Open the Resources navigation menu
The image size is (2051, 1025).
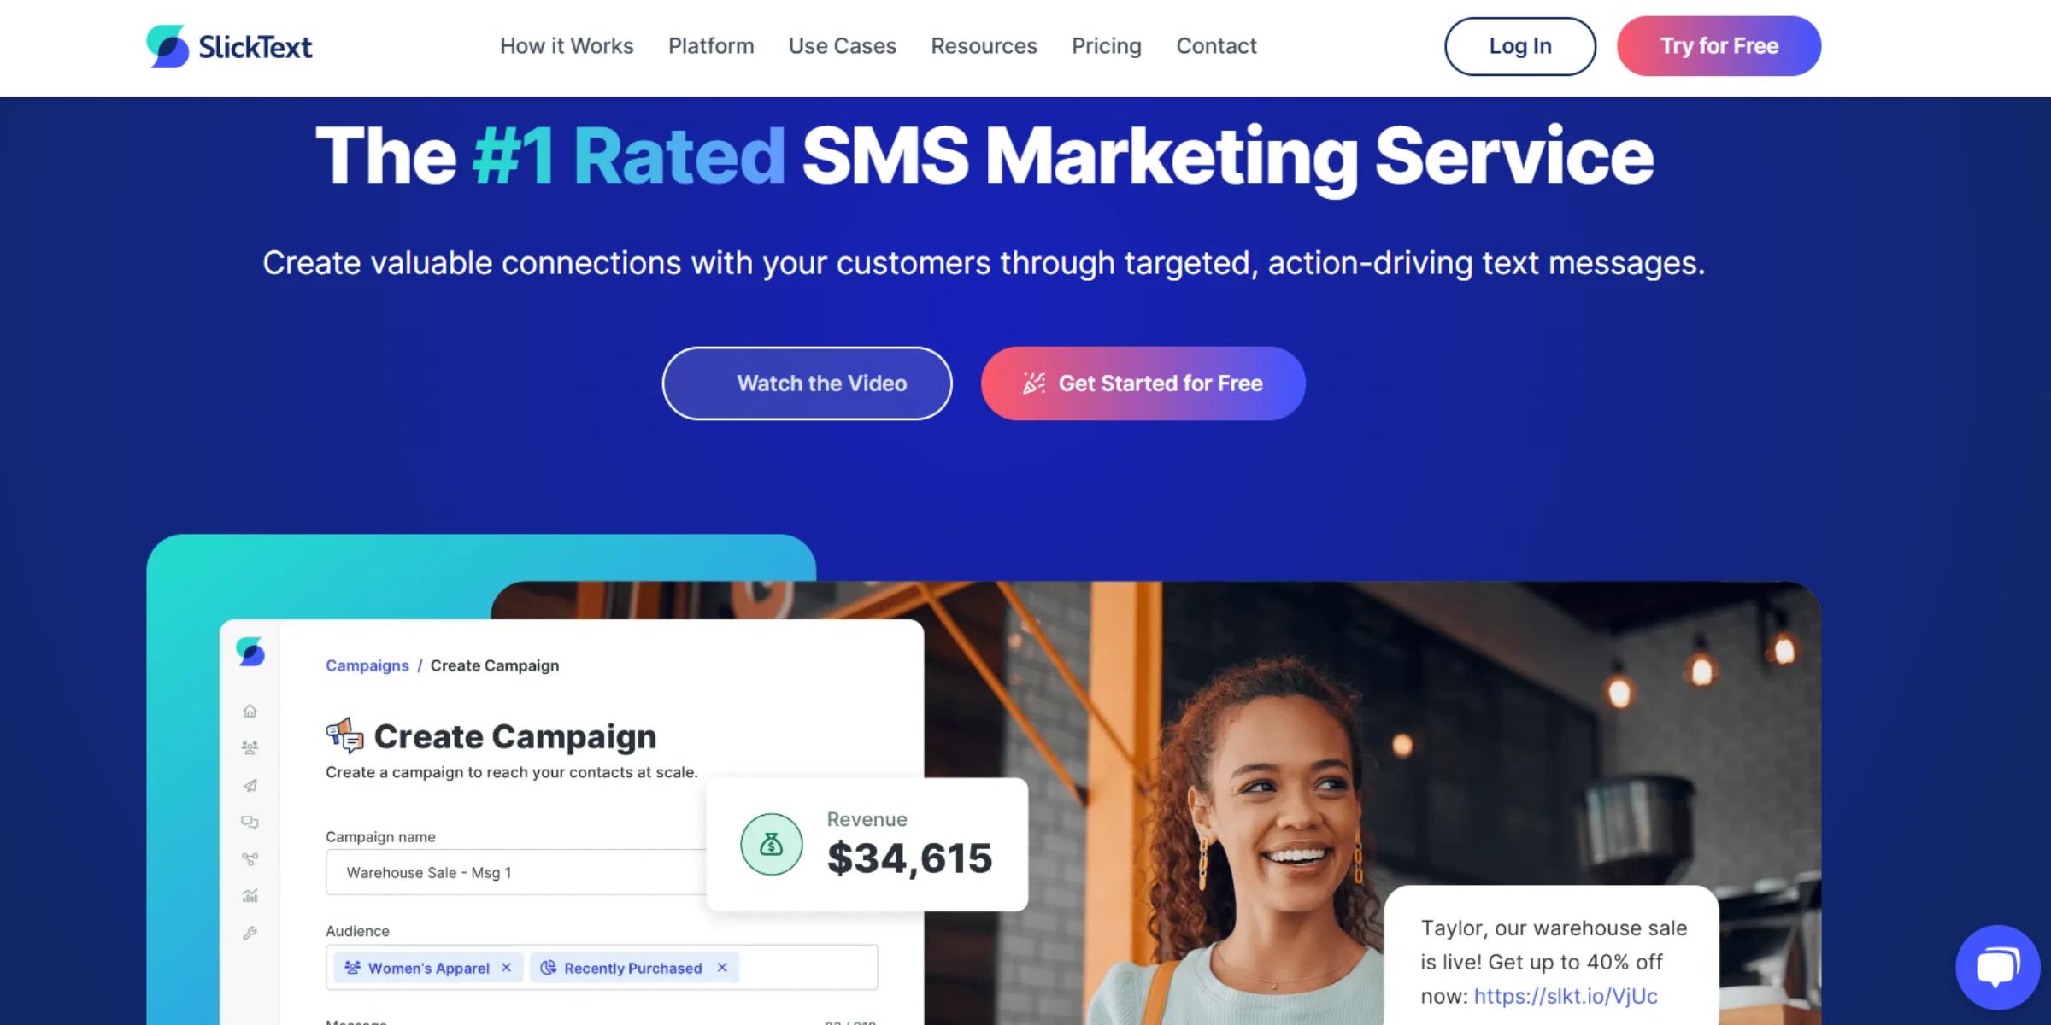[x=984, y=46]
